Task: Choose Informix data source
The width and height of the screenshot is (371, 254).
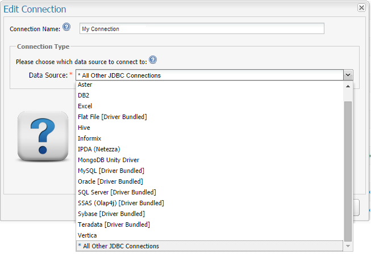Action: [x=89, y=138]
